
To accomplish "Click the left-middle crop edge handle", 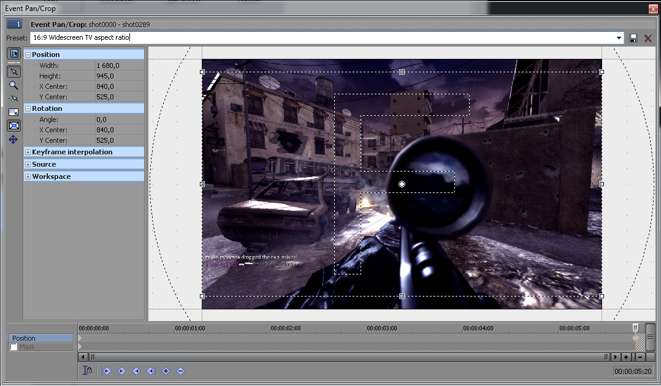I will pos(202,184).
